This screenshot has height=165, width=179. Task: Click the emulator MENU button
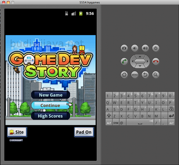coord(135,75)
